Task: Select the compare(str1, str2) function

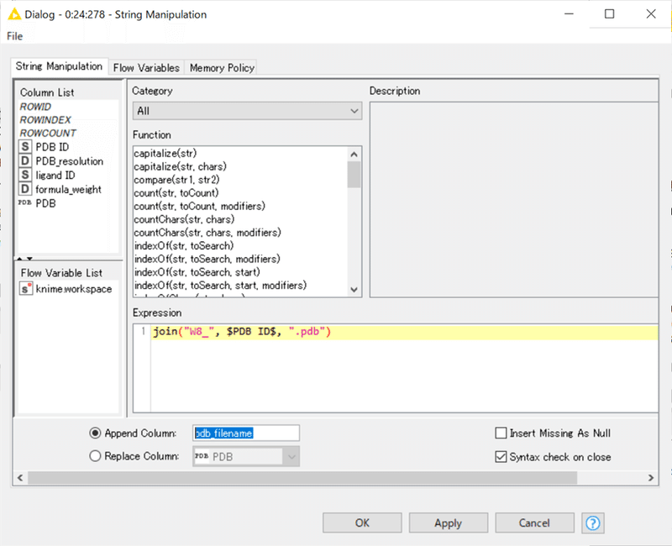Action: [176, 180]
